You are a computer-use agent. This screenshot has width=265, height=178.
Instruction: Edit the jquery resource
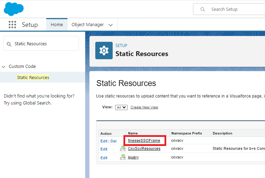[x=104, y=158]
